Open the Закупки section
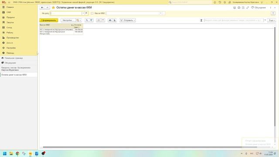Image resolution: width=279 pixels, height=157 pixels. tap(10, 22)
